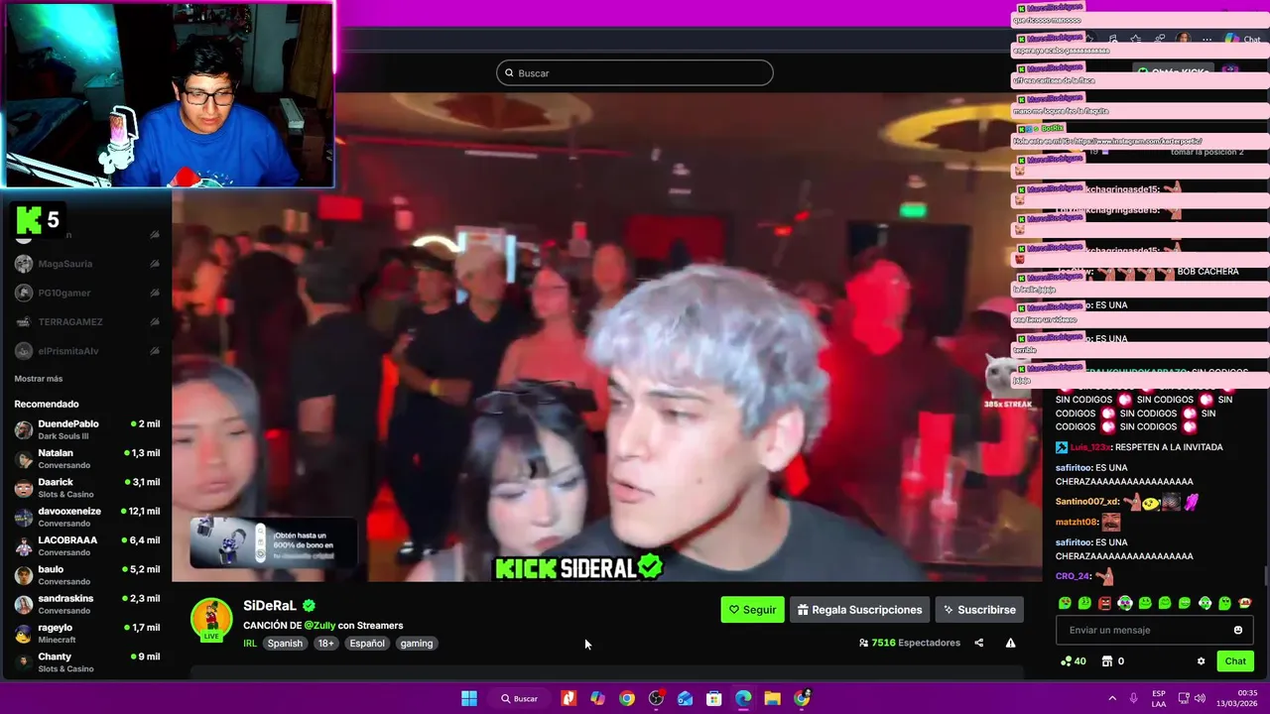Viewport: 1270px width, 714px height.
Task: Open the emoji picker in message box
Action: tap(1237, 630)
